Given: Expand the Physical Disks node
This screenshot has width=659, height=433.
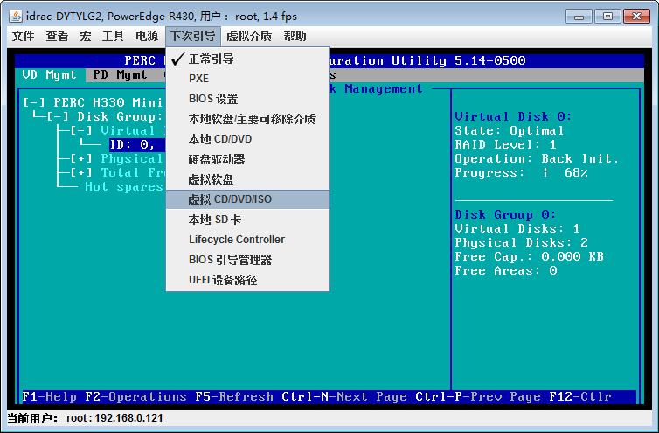Looking at the screenshot, I should (81, 158).
